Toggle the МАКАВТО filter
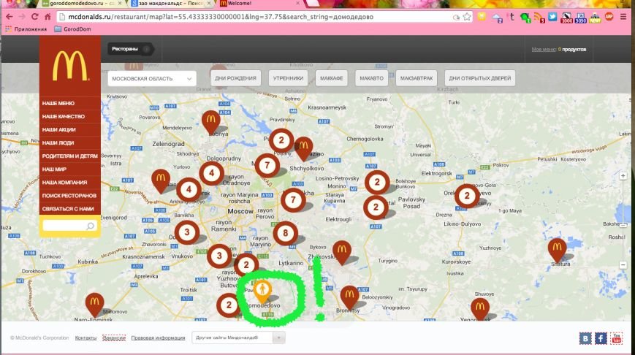 371,78
